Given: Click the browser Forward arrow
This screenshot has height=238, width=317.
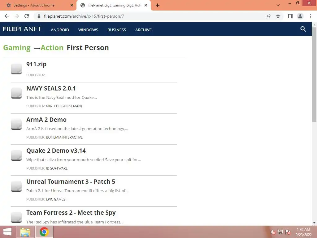Looking at the screenshot, I should pos(17,16).
